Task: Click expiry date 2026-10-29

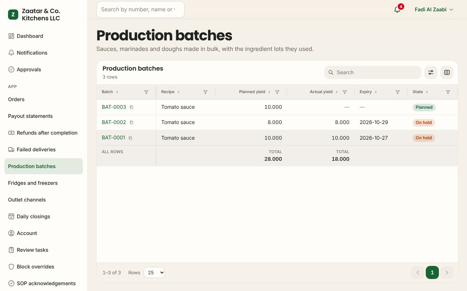Action: pos(374,122)
